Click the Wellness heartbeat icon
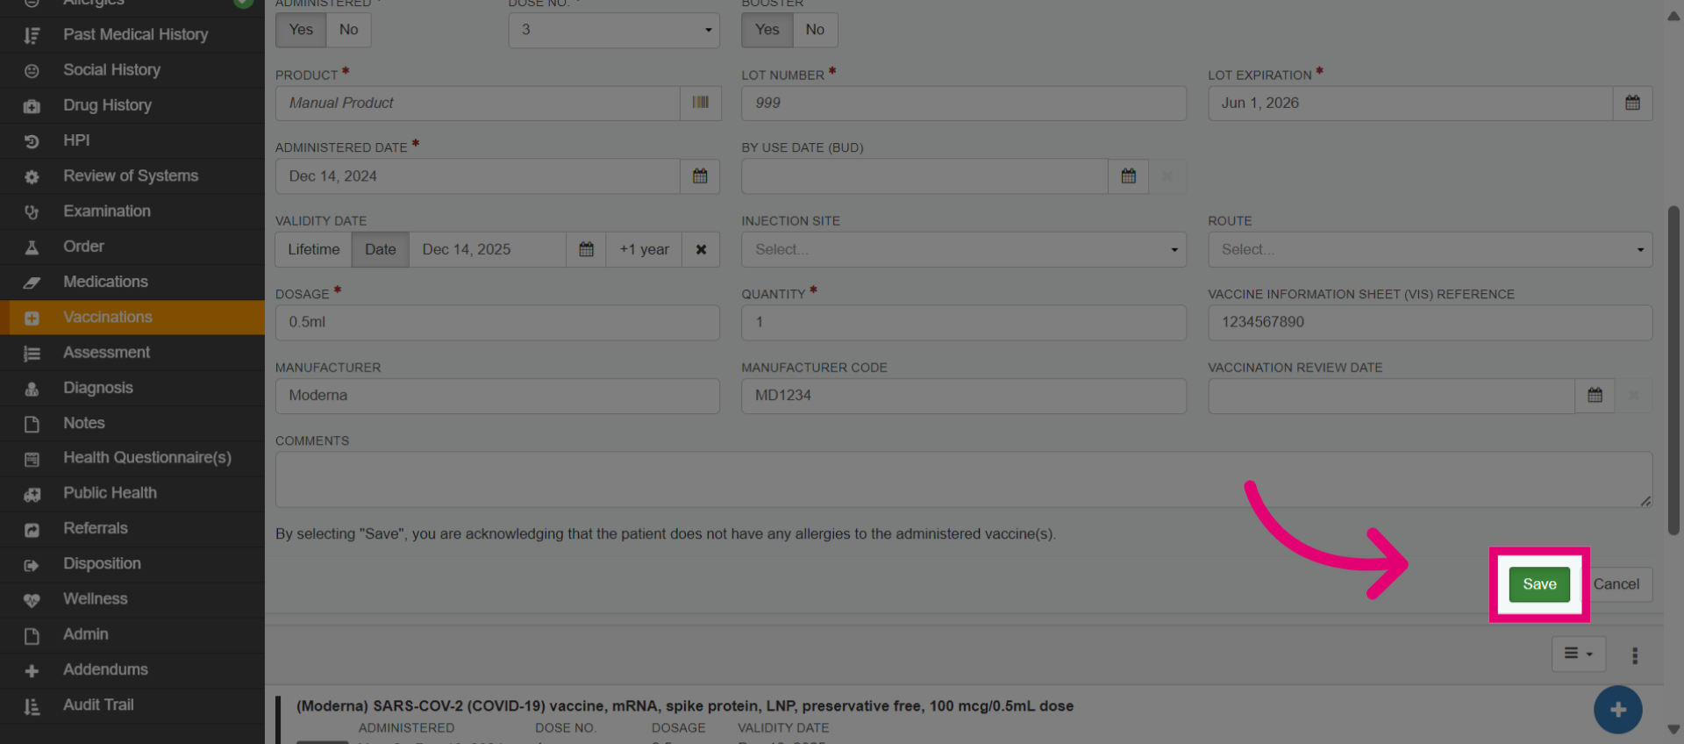Viewport: 1684px width, 744px height. pyautogui.click(x=32, y=600)
